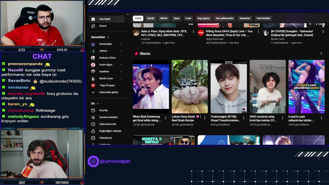Screen dimensions: 329x185
Task: Select the Müzik filter chip
Action: point(151,18)
